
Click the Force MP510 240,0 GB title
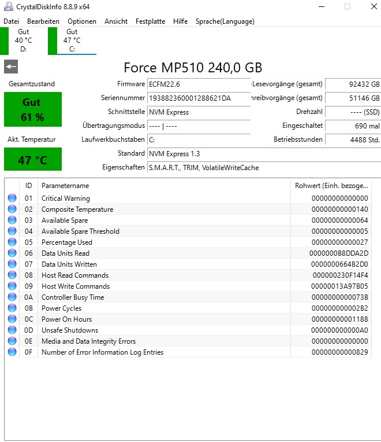coord(193,68)
